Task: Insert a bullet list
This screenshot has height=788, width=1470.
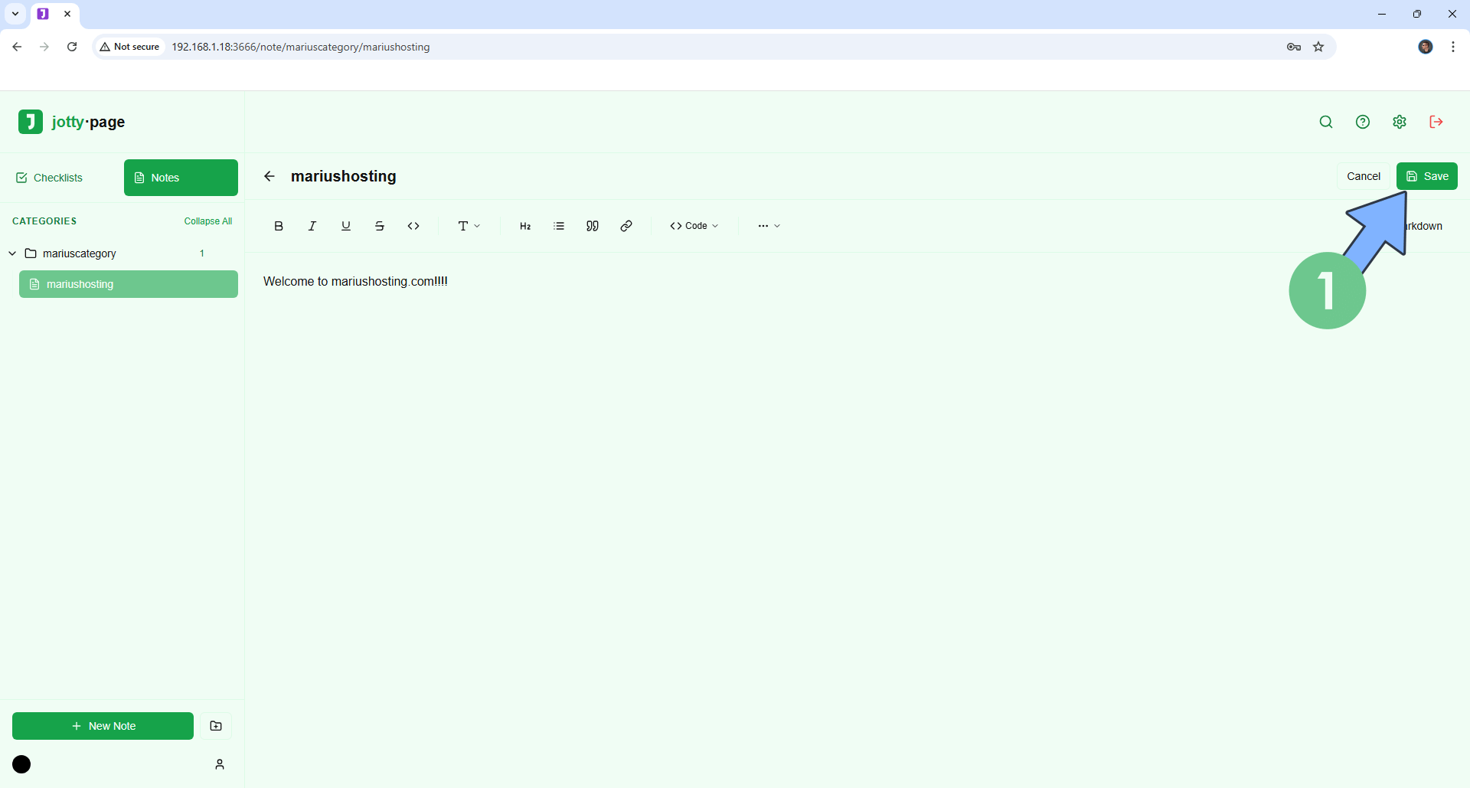Action: [x=559, y=226]
